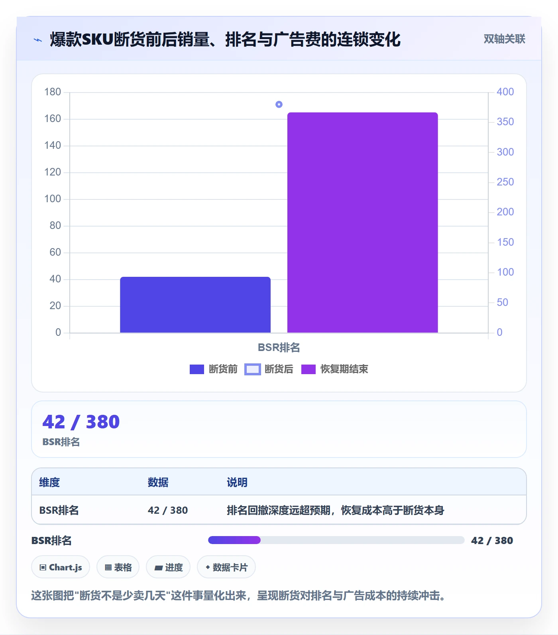Click the BSR排名 progress bar

pos(336,540)
